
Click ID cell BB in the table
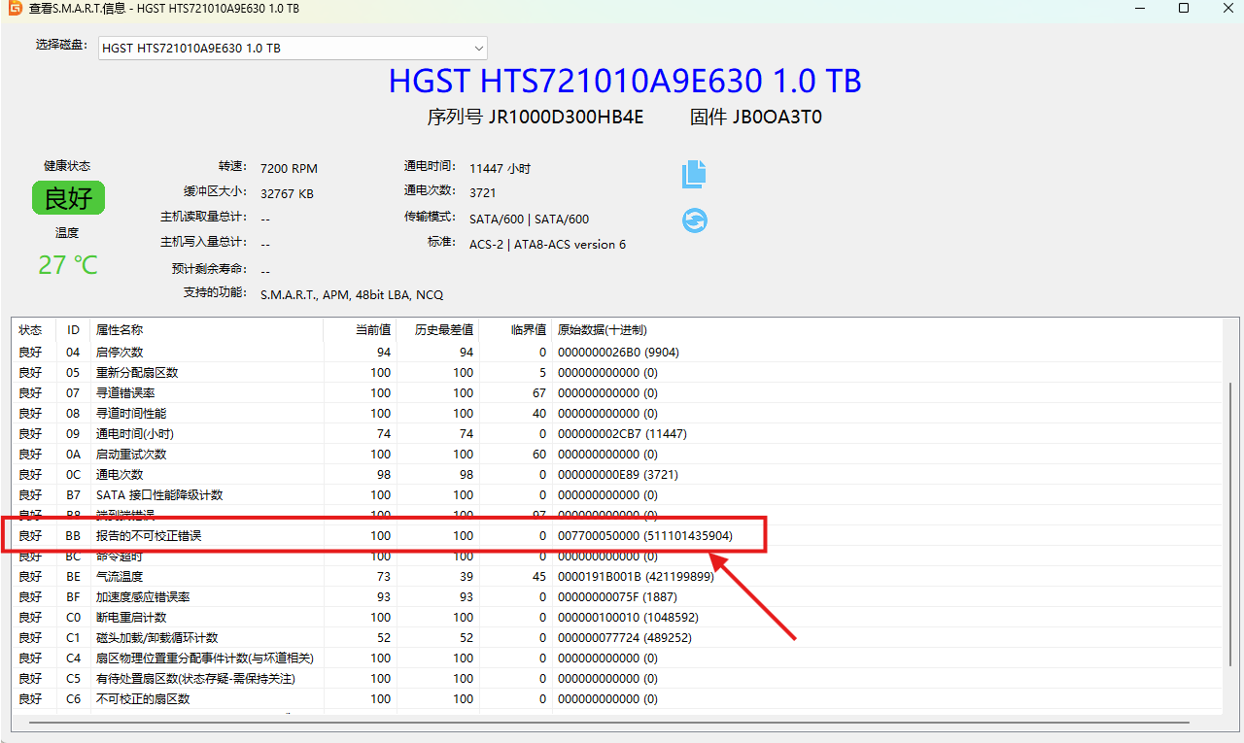73,535
